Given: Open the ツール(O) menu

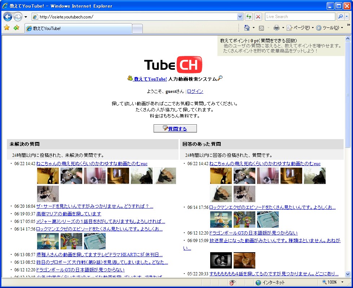Looking at the screenshot, I should click(330, 28).
